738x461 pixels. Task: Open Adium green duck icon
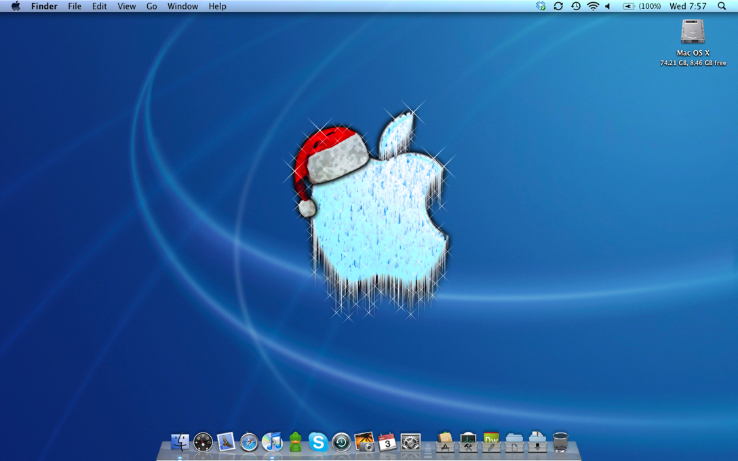coord(295,442)
